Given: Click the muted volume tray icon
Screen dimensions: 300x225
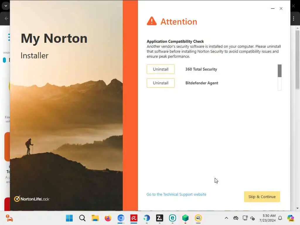Looking at the screenshot, I should [x=253, y=218].
